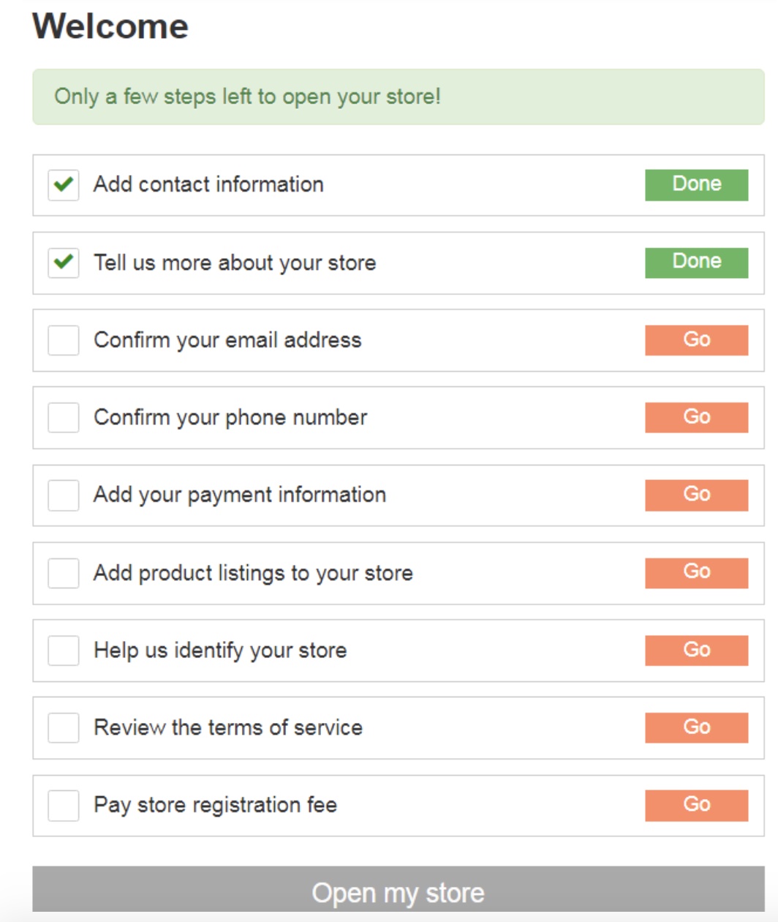The height and width of the screenshot is (922, 778).
Task: Click the green steps-left notification banner
Action: point(398,97)
